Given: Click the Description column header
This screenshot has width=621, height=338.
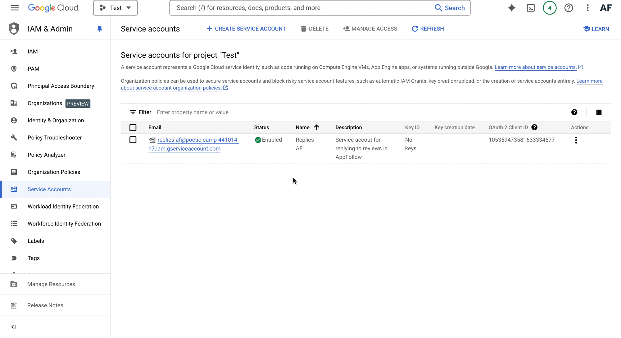Looking at the screenshot, I should coord(349,127).
